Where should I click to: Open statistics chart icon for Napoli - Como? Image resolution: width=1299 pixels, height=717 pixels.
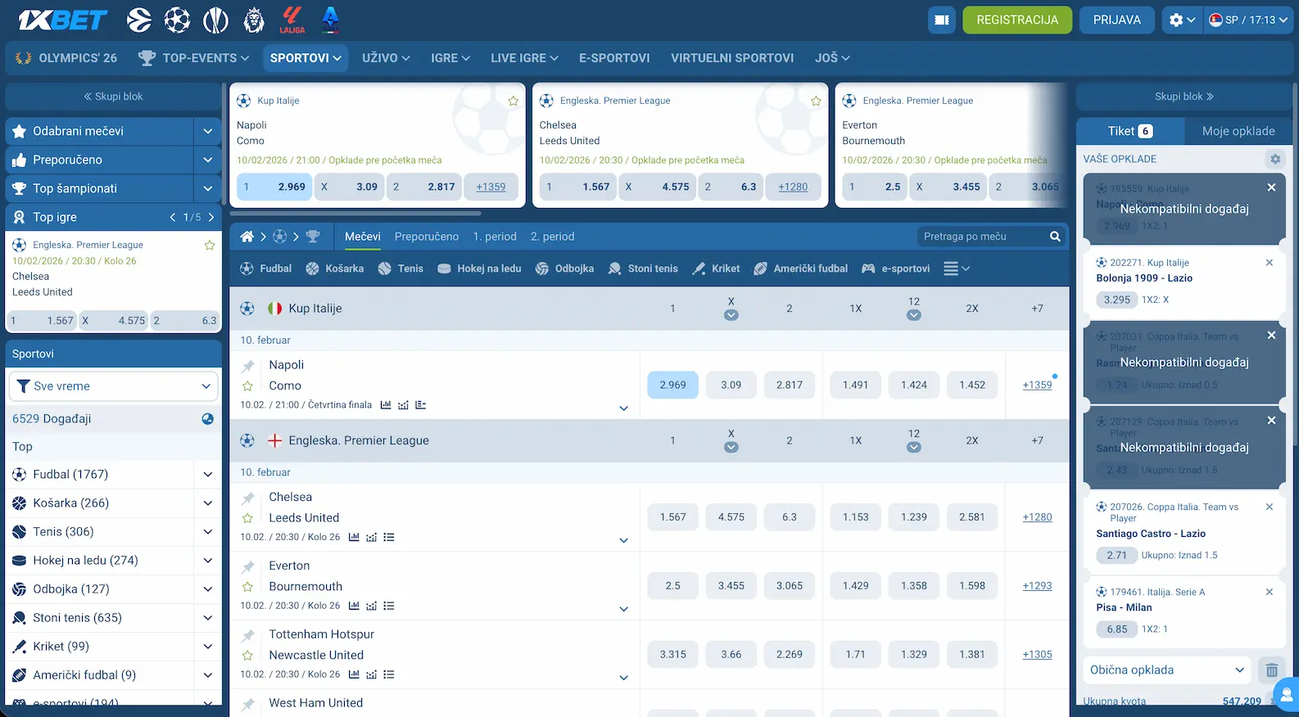pyautogui.click(x=386, y=405)
